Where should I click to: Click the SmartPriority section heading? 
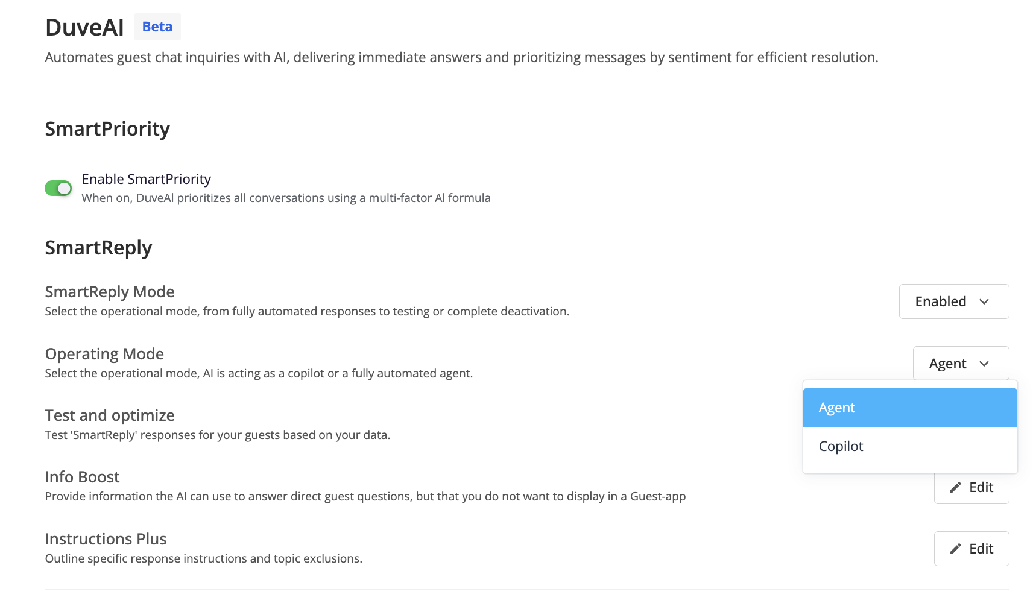pos(107,129)
